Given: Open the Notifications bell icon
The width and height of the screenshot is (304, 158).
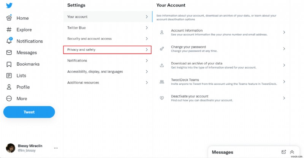Looking at the screenshot, I should [x=9, y=41].
